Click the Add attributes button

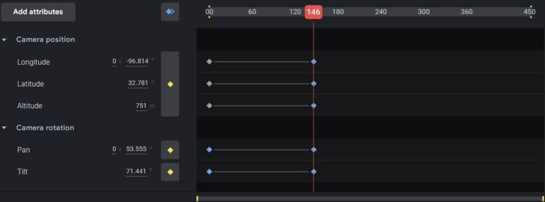(38, 12)
